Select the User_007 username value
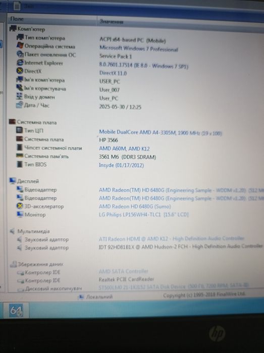This screenshot has height=353, width=264. tap(110, 90)
